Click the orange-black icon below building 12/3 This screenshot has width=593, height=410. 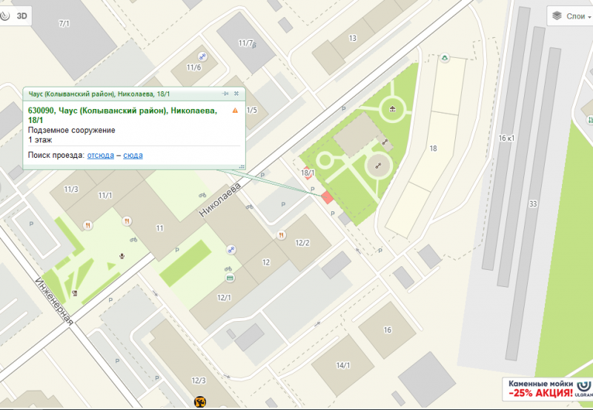point(199,403)
